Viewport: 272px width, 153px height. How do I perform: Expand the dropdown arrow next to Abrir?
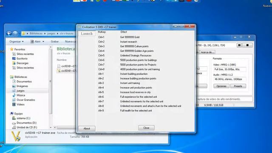point(43,42)
